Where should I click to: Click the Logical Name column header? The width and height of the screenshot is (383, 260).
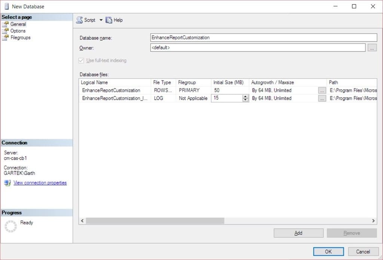pyautogui.click(x=114, y=82)
